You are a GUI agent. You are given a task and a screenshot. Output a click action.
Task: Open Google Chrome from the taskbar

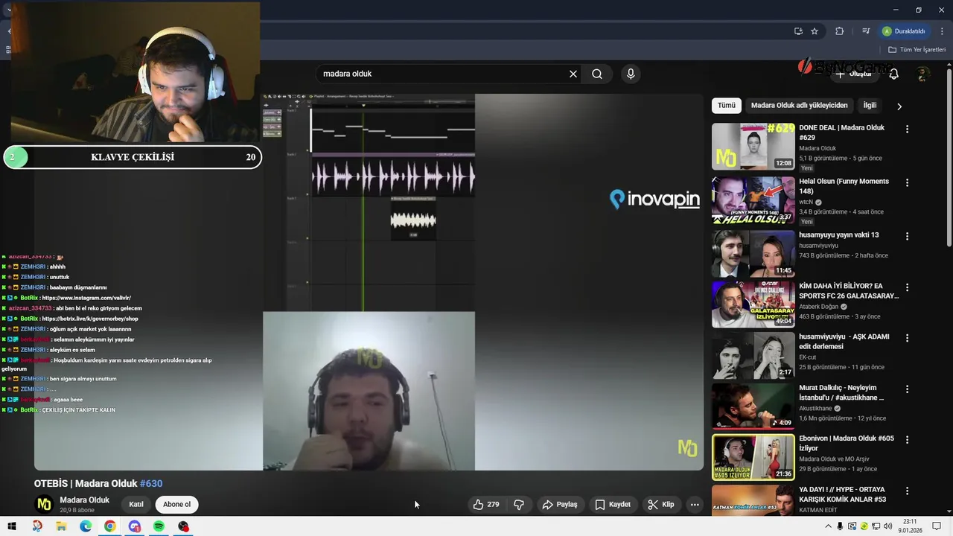coord(110,526)
